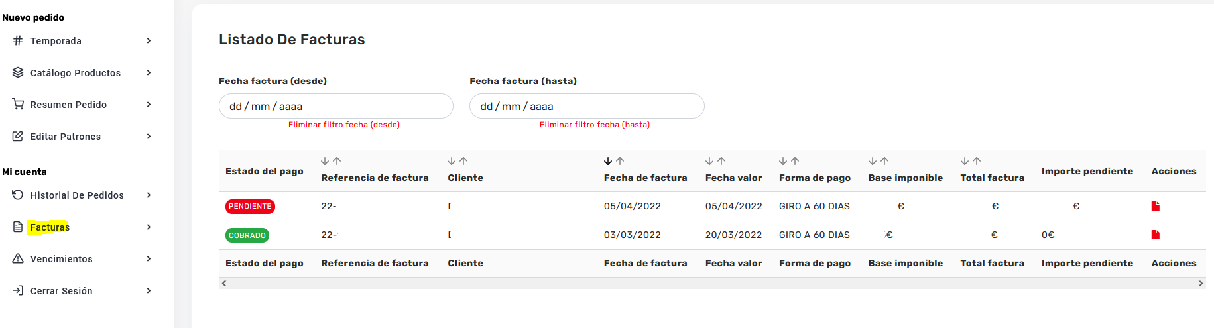Click the shopping cart icon for Resumen Pedido
This screenshot has height=328, width=1214.
(18, 104)
